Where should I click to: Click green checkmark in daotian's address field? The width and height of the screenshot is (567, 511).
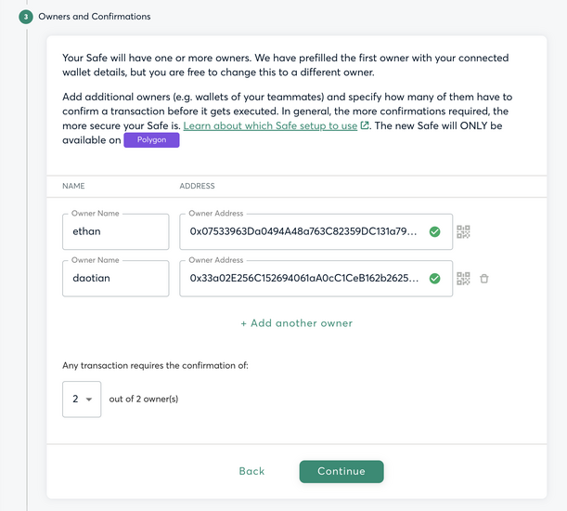point(434,279)
